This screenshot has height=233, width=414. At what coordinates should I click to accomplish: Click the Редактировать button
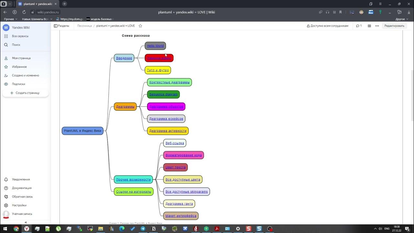click(394, 26)
